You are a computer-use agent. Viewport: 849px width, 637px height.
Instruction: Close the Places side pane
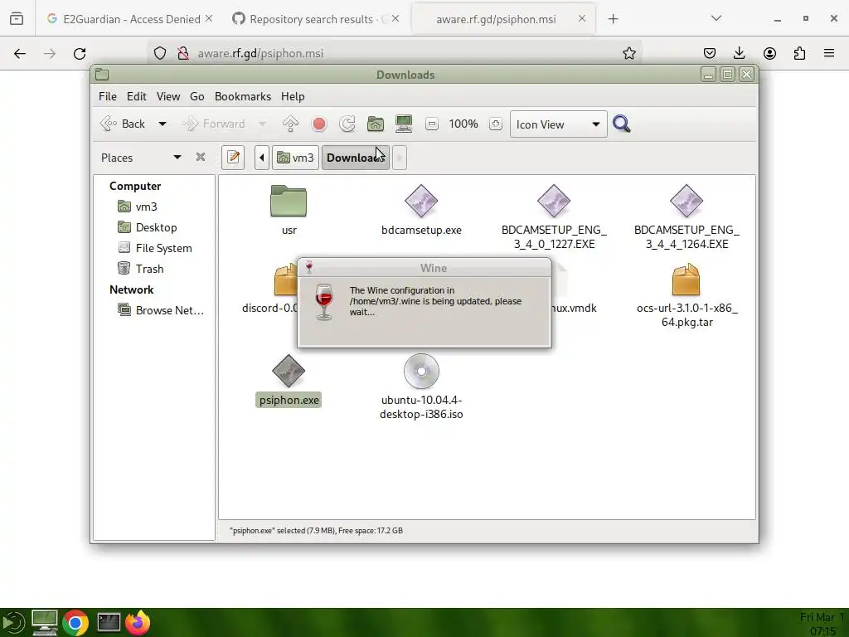[201, 157]
